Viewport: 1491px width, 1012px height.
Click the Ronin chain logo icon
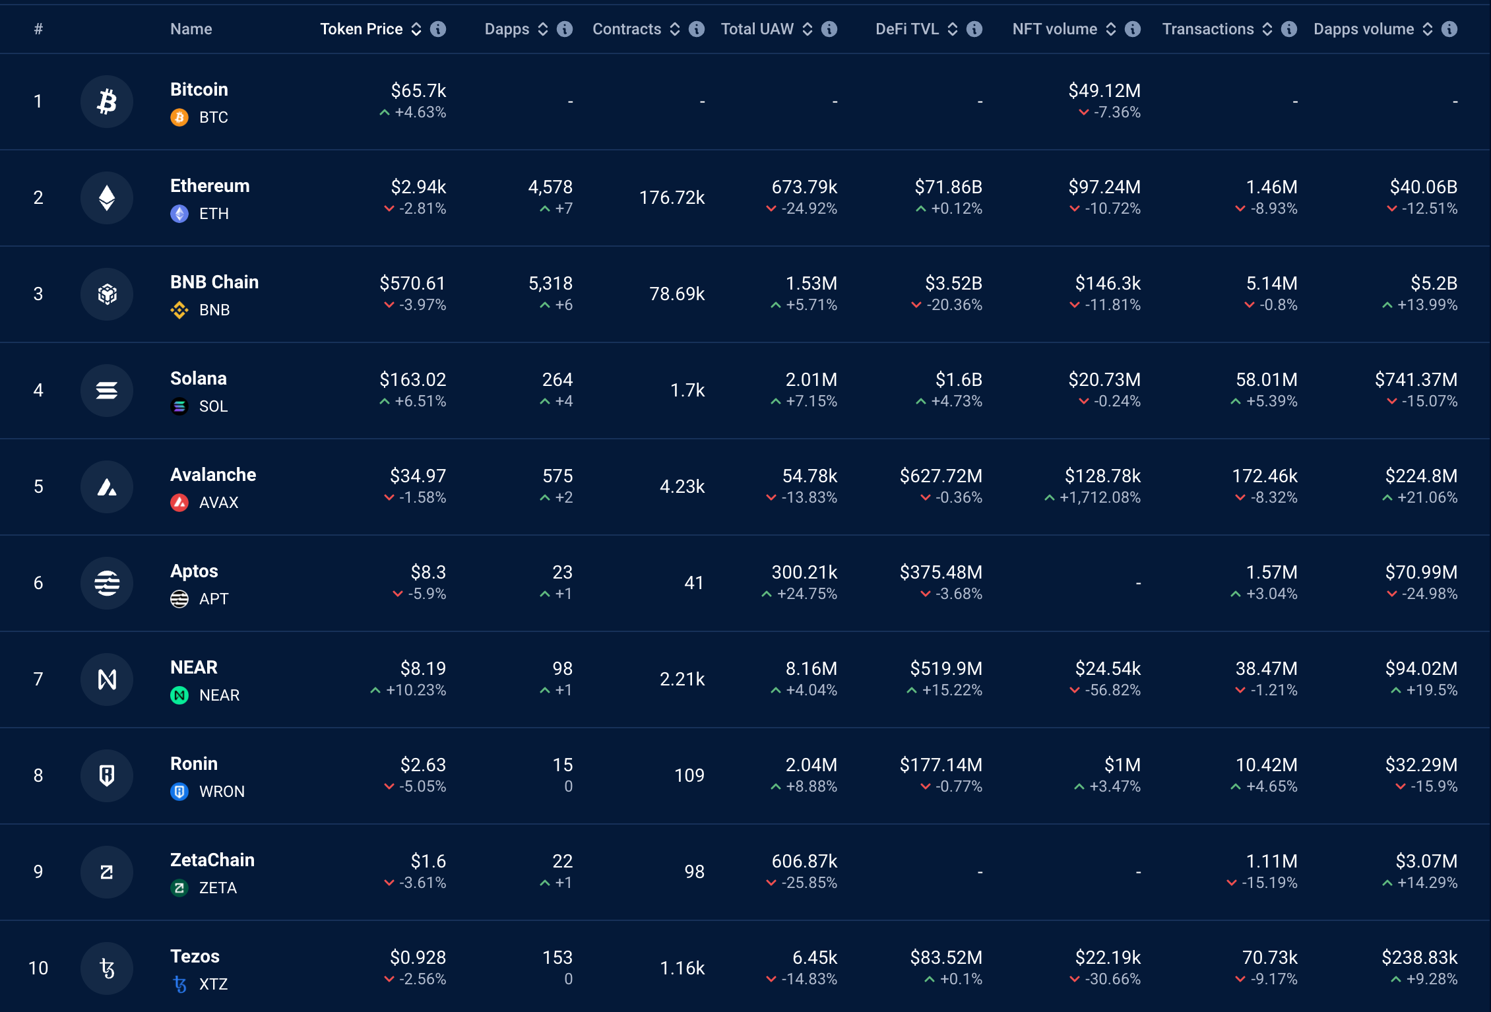tap(107, 776)
